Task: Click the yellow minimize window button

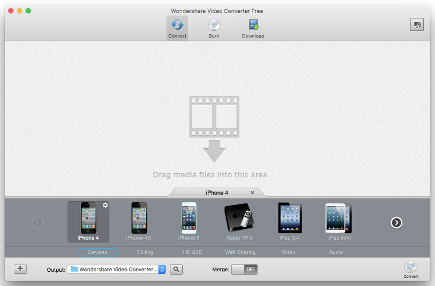Action: [x=19, y=11]
